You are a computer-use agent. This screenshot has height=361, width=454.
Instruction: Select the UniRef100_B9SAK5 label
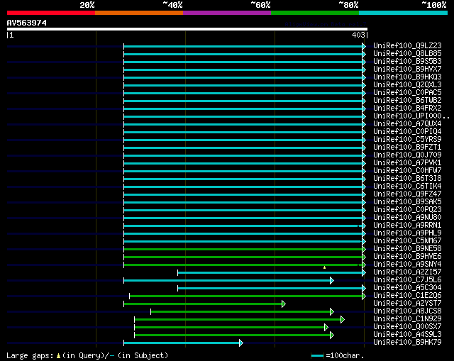pos(407,202)
